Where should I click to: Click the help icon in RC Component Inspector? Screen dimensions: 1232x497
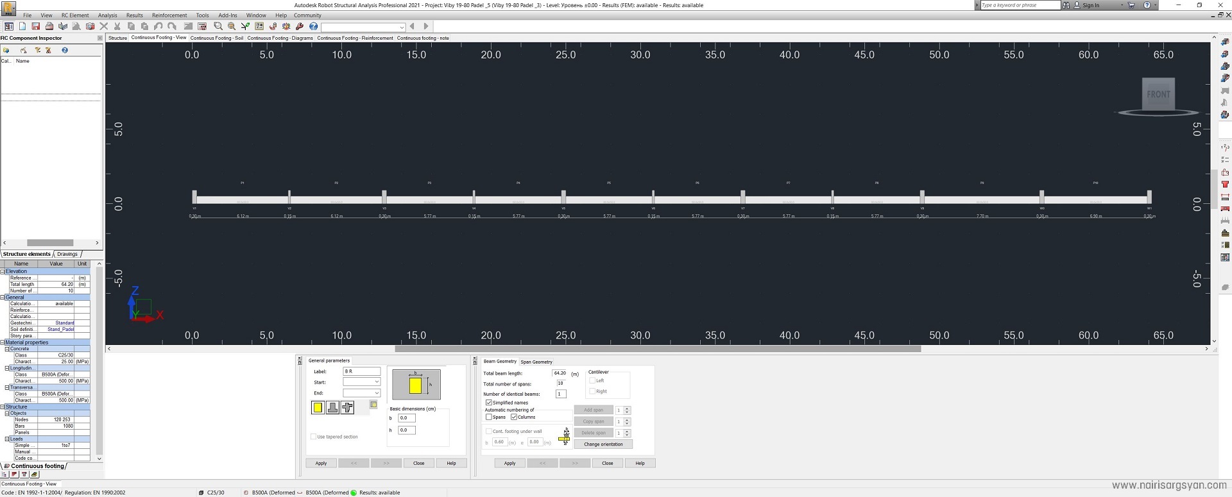[64, 50]
